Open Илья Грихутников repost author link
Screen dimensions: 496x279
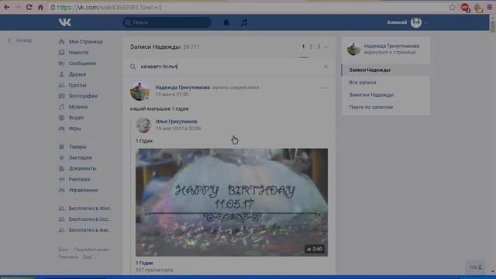pos(176,122)
